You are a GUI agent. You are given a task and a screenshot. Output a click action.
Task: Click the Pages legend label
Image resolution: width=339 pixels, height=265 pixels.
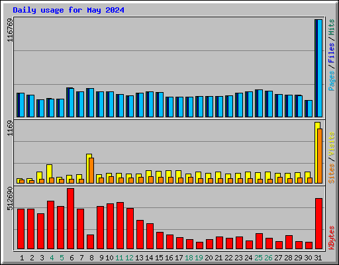coord(331,81)
